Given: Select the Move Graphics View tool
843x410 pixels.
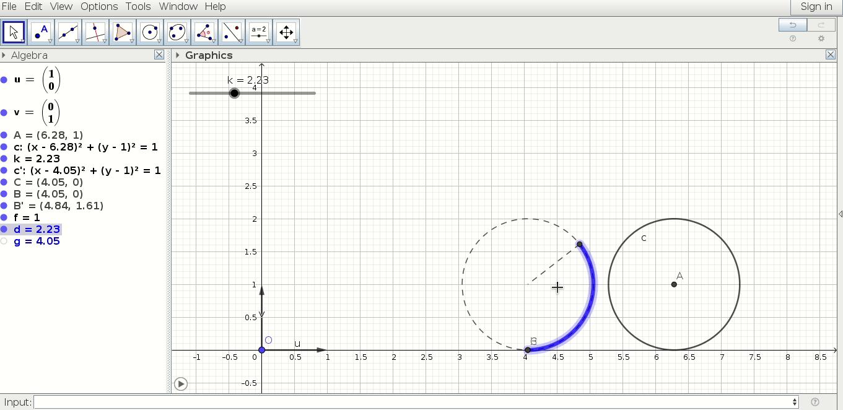Looking at the screenshot, I should (x=286, y=31).
